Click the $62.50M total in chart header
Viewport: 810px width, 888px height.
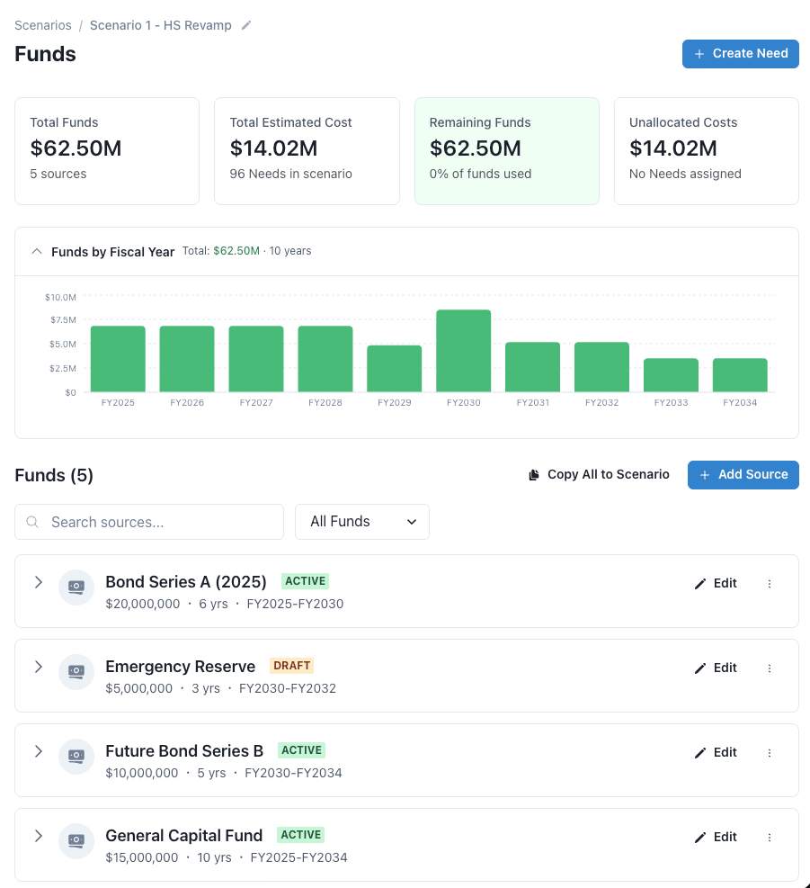coord(236,251)
